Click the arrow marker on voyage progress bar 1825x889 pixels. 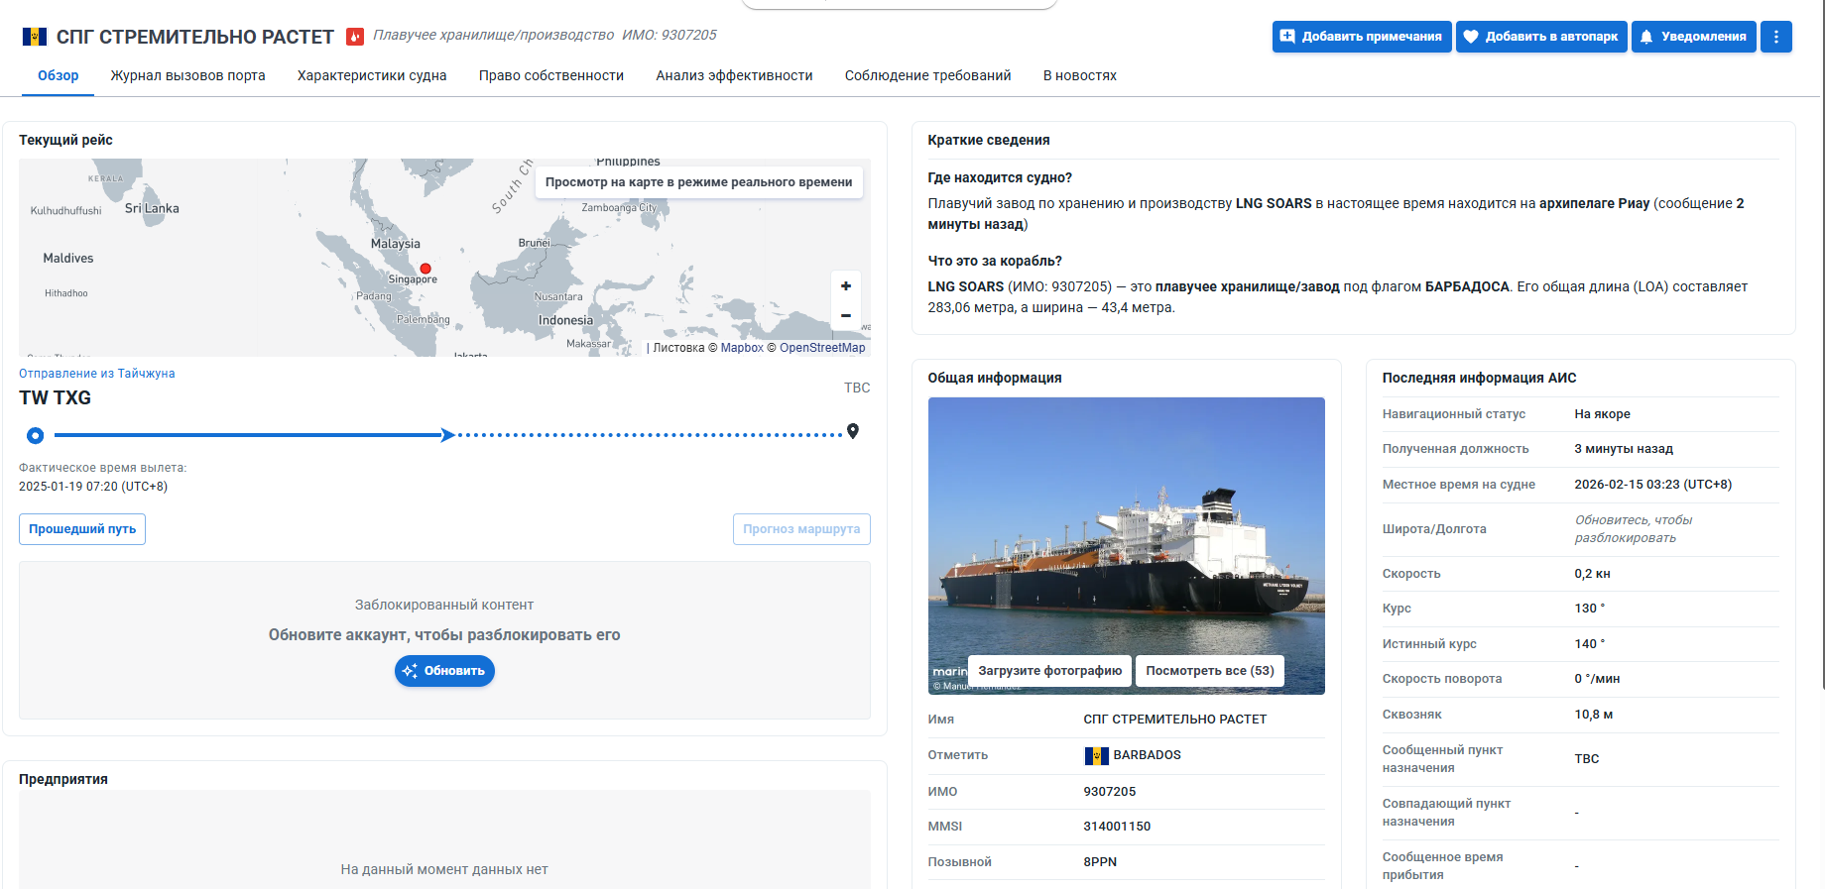click(x=447, y=435)
